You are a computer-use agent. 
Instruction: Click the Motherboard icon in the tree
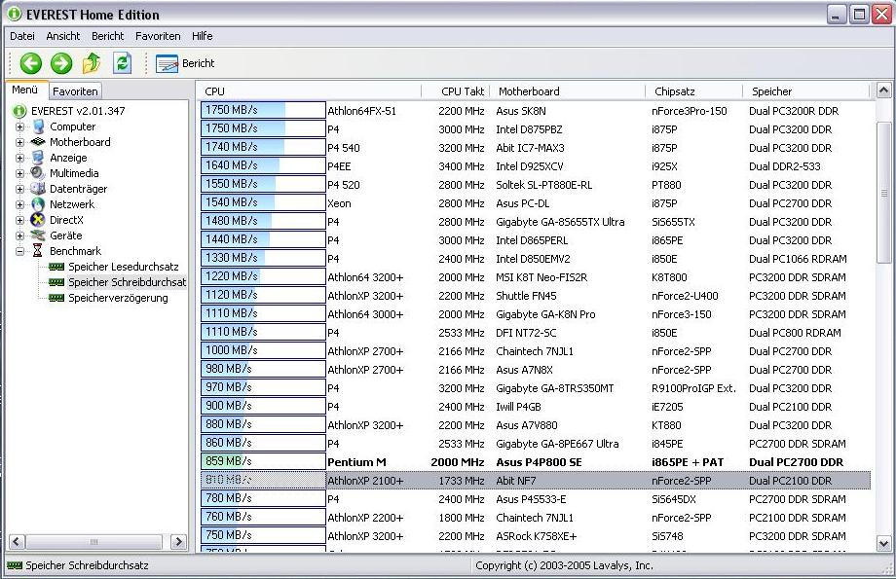(x=38, y=142)
